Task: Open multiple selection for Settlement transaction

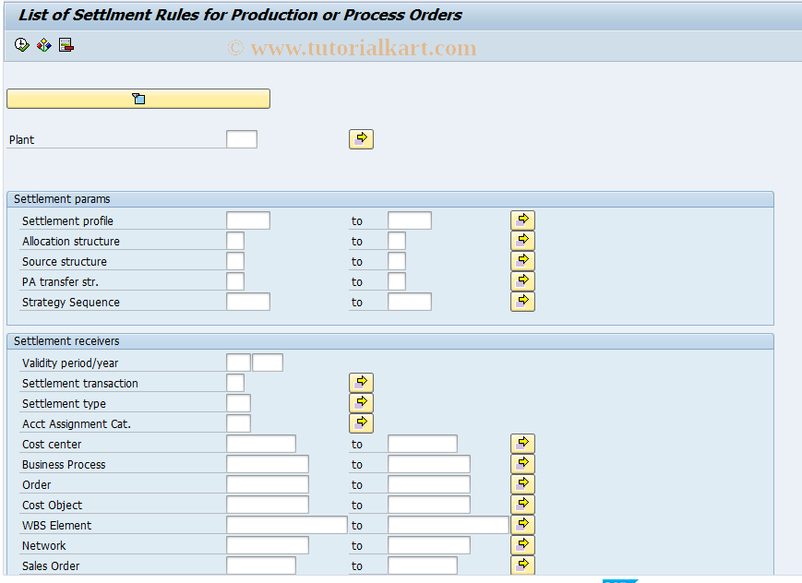Action: (x=361, y=382)
